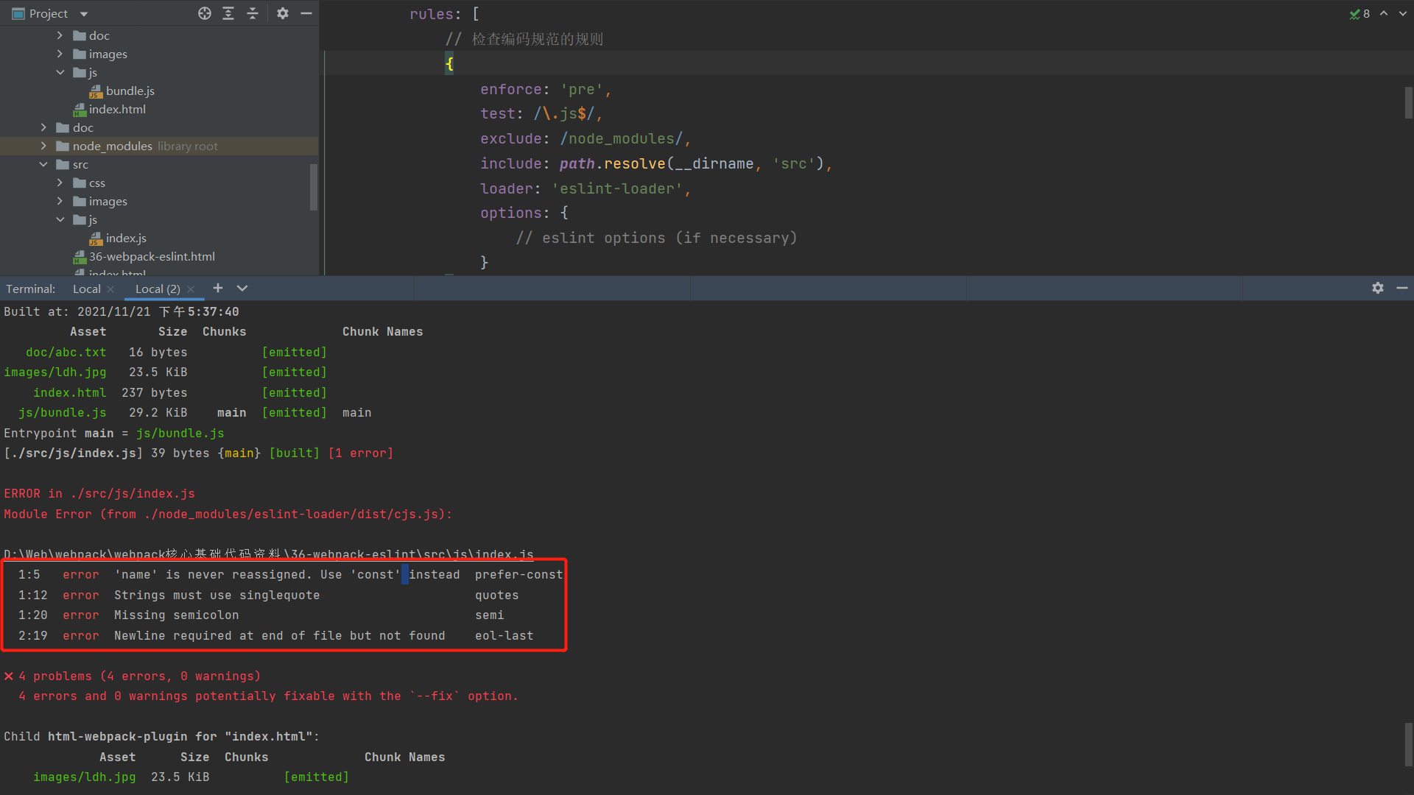Collapse the src folder

[x=43, y=164]
